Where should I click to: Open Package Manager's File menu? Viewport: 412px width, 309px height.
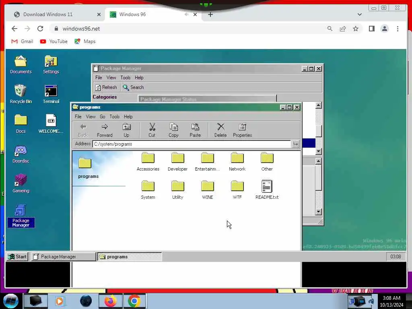click(99, 78)
